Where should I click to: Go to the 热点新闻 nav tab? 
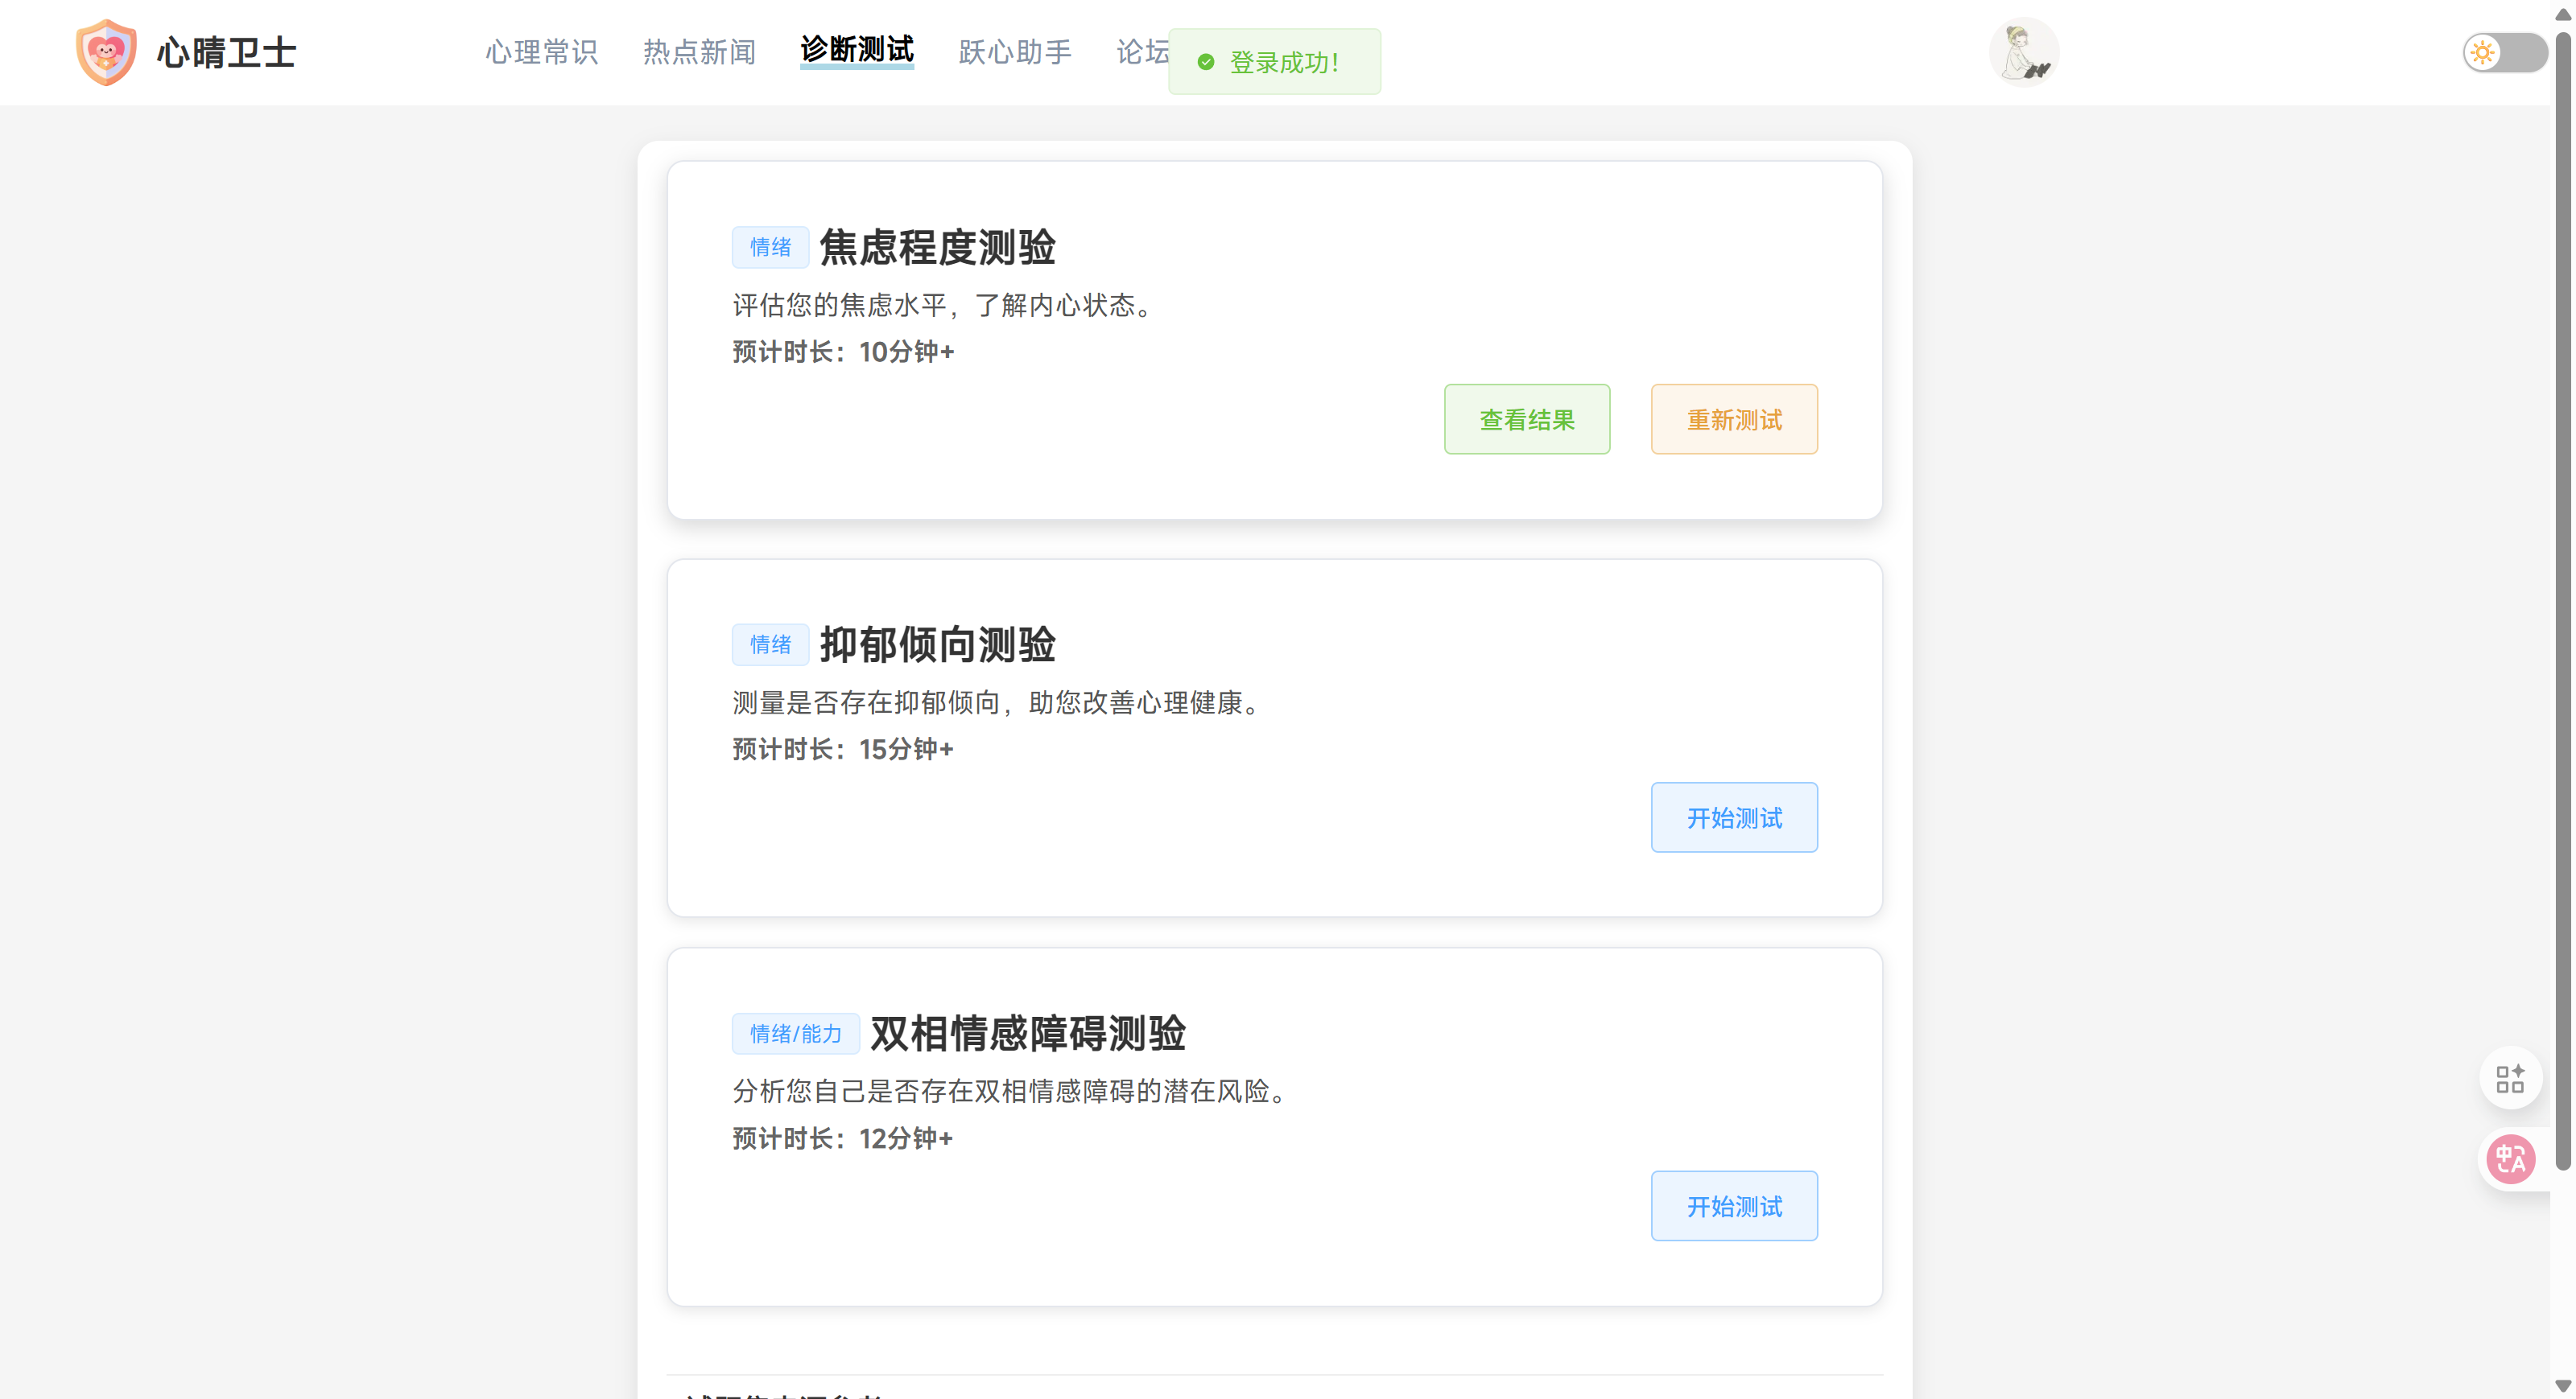(699, 52)
